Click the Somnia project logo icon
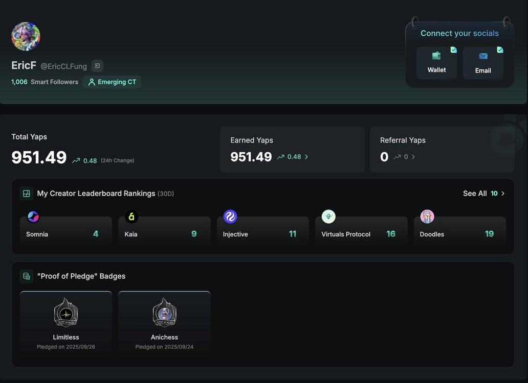528x383 pixels. click(x=33, y=217)
